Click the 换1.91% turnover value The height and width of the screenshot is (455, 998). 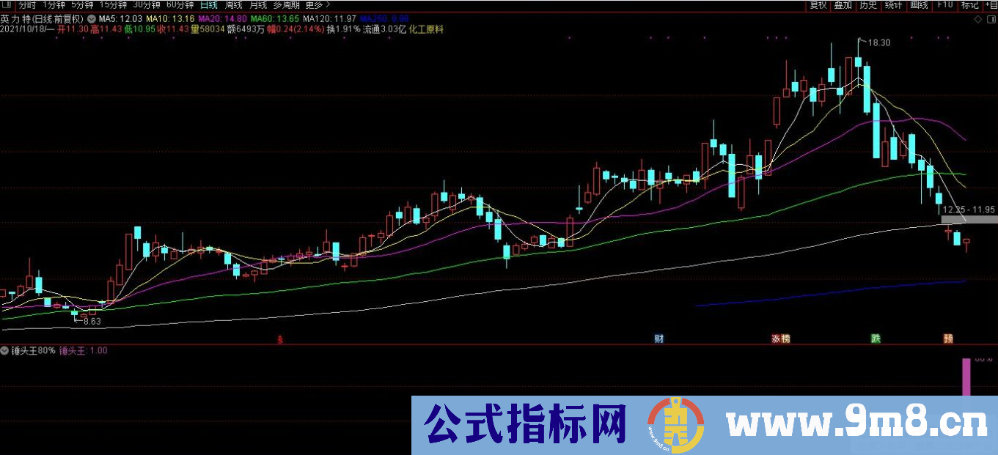(x=343, y=29)
